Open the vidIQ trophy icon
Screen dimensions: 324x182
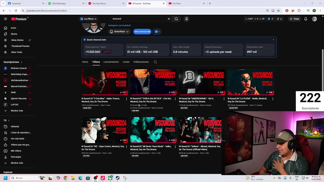(278, 19)
